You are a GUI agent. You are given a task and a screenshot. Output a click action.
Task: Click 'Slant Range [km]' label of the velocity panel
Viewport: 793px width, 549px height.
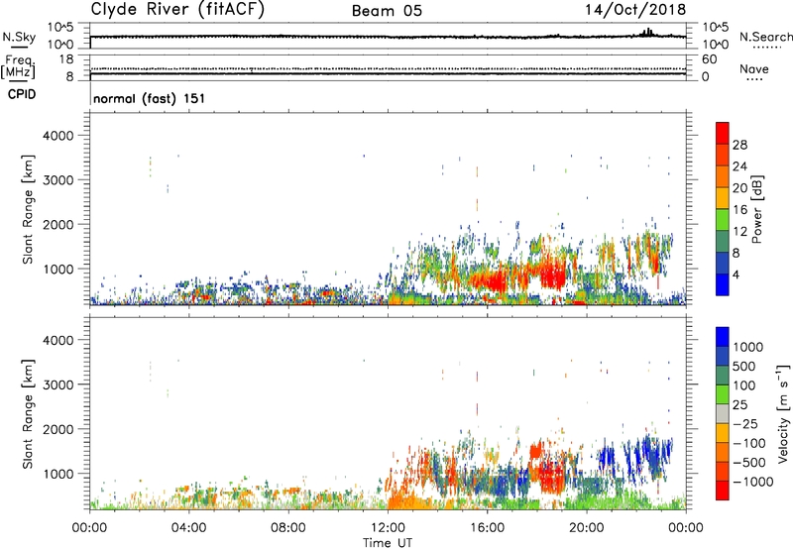(x=28, y=414)
